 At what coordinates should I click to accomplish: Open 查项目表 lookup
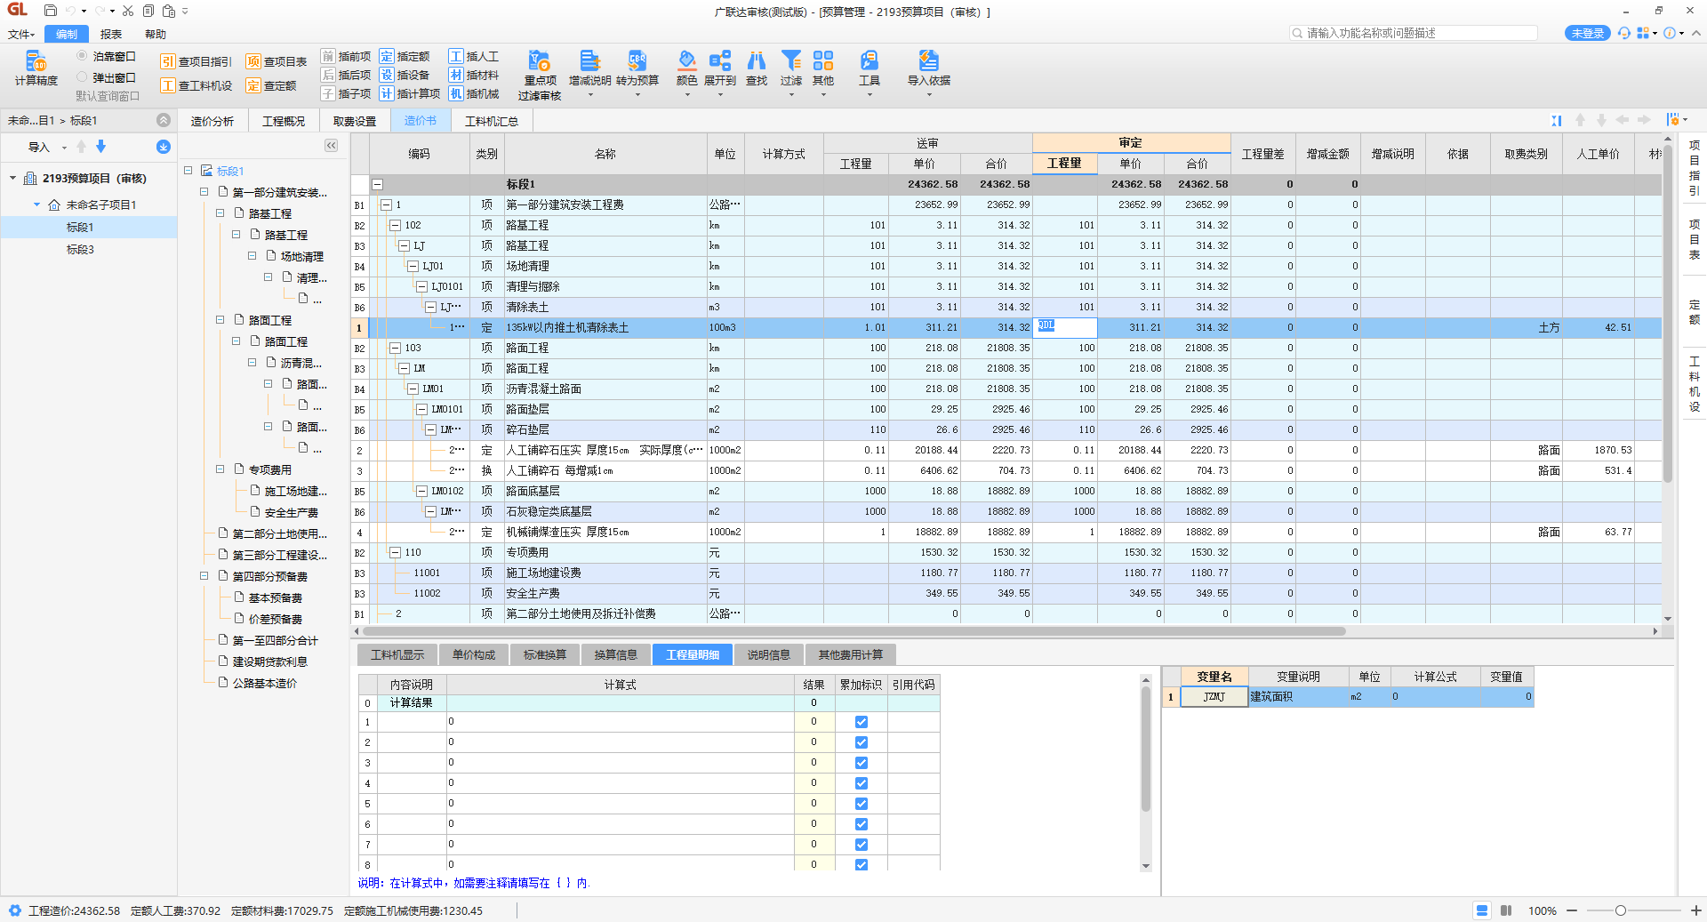(x=276, y=61)
